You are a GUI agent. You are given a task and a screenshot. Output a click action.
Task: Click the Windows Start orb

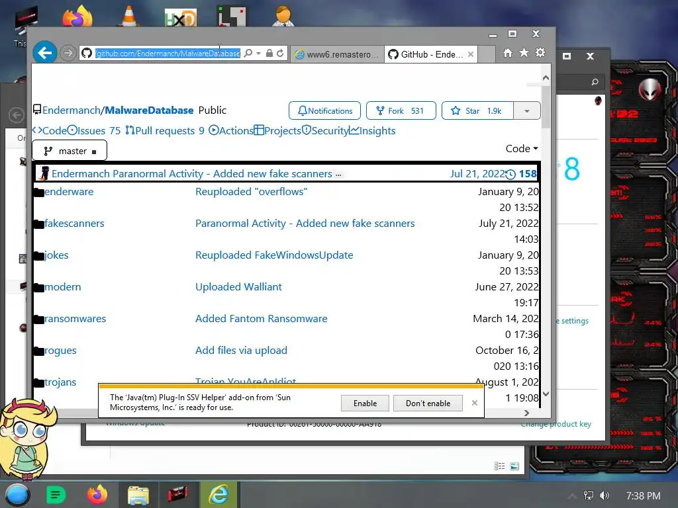(x=17, y=495)
